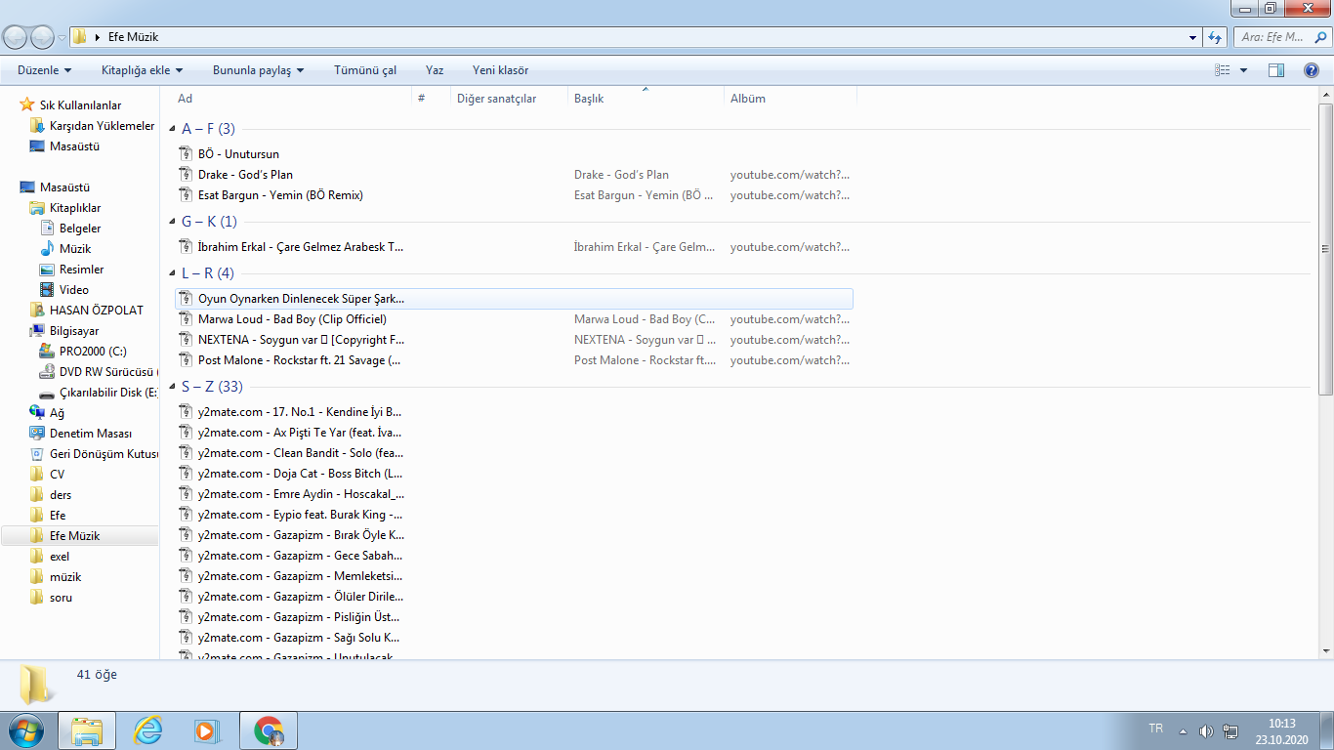Open recent pages dropdown near nav arrows

coord(63,37)
